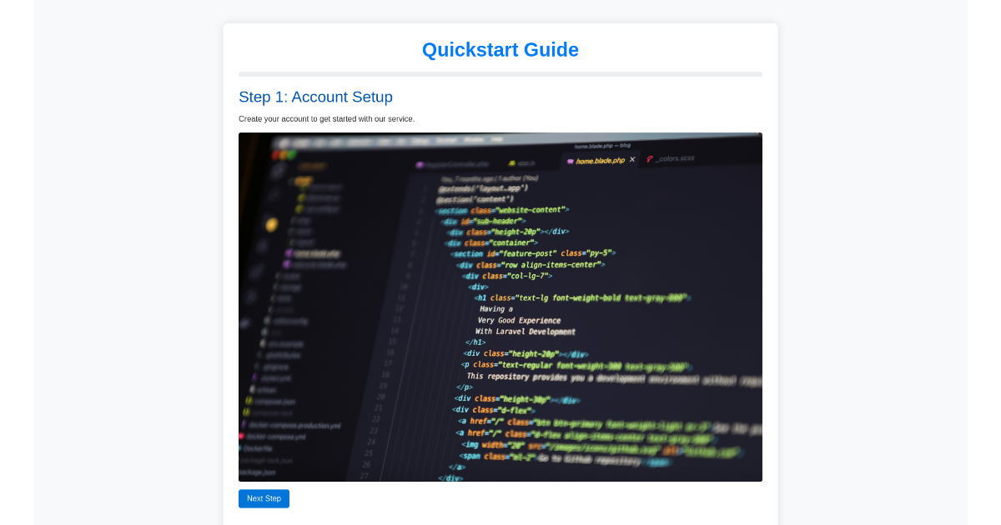Click the Quickstart Guide title link
1001x525 pixels.
pyautogui.click(x=500, y=49)
